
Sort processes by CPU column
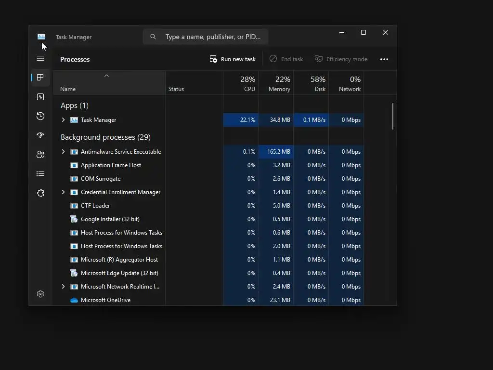pyautogui.click(x=241, y=83)
